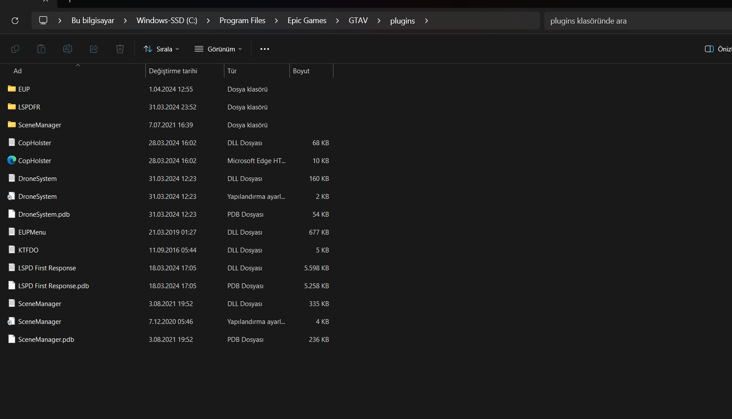
Task: Navigate to Epic Games in the breadcrumb
Action: [x=307, y=20]
